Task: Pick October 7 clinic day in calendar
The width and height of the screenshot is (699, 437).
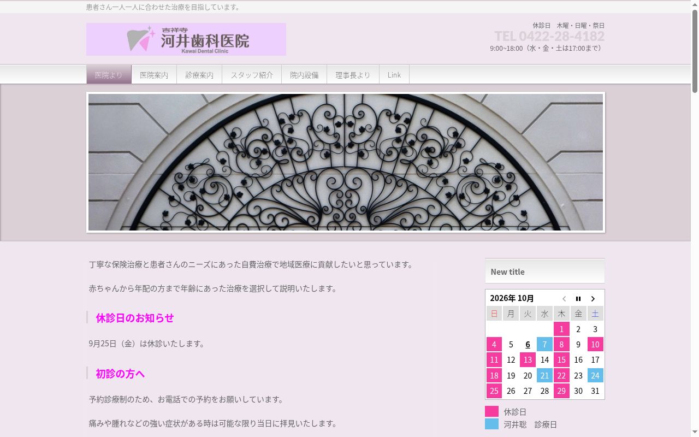Action: pyautogui.click(x=544, y=345)
